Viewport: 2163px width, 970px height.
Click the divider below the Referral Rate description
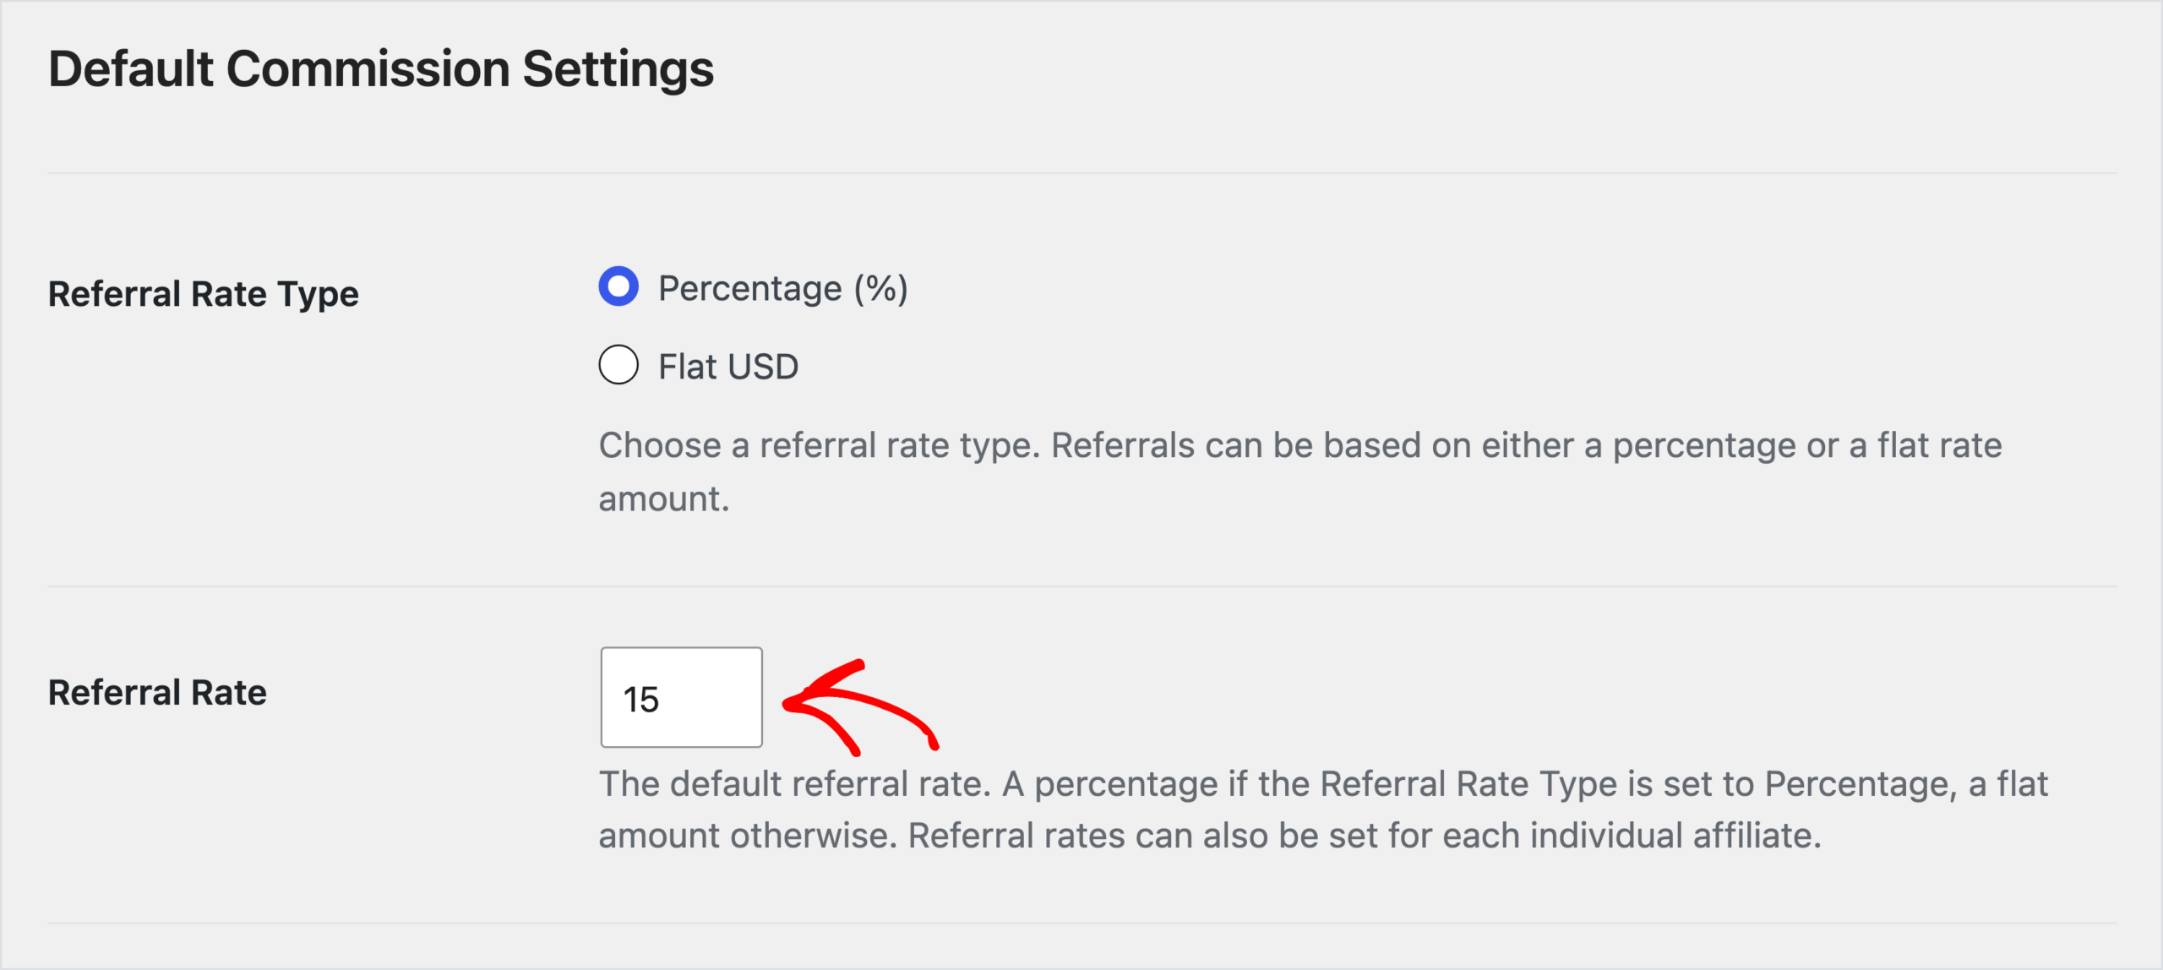pos(1082,923)
